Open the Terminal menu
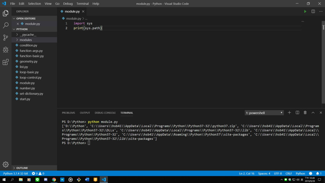The height and width of the screenshot is (183, 325). 83,3
